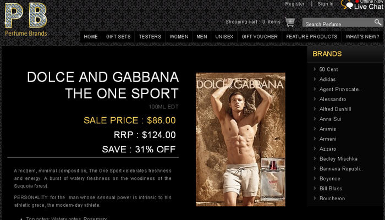Open the GIFT SETS menu item

point(118,37)
